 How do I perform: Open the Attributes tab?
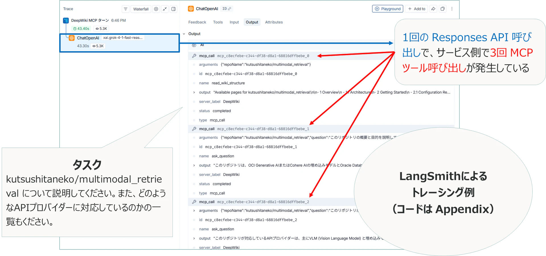[x=274, y=22]
